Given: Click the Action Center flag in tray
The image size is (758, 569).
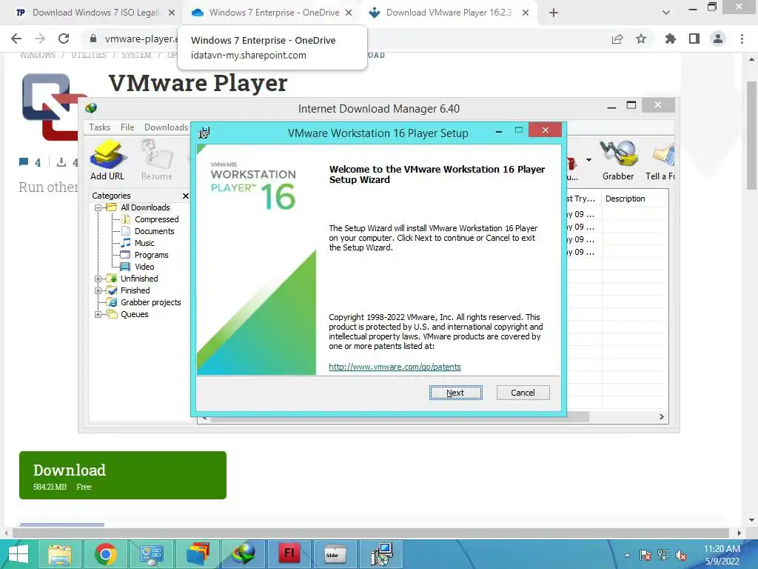Looking at the screenshot, I should [x=645, y=556].
